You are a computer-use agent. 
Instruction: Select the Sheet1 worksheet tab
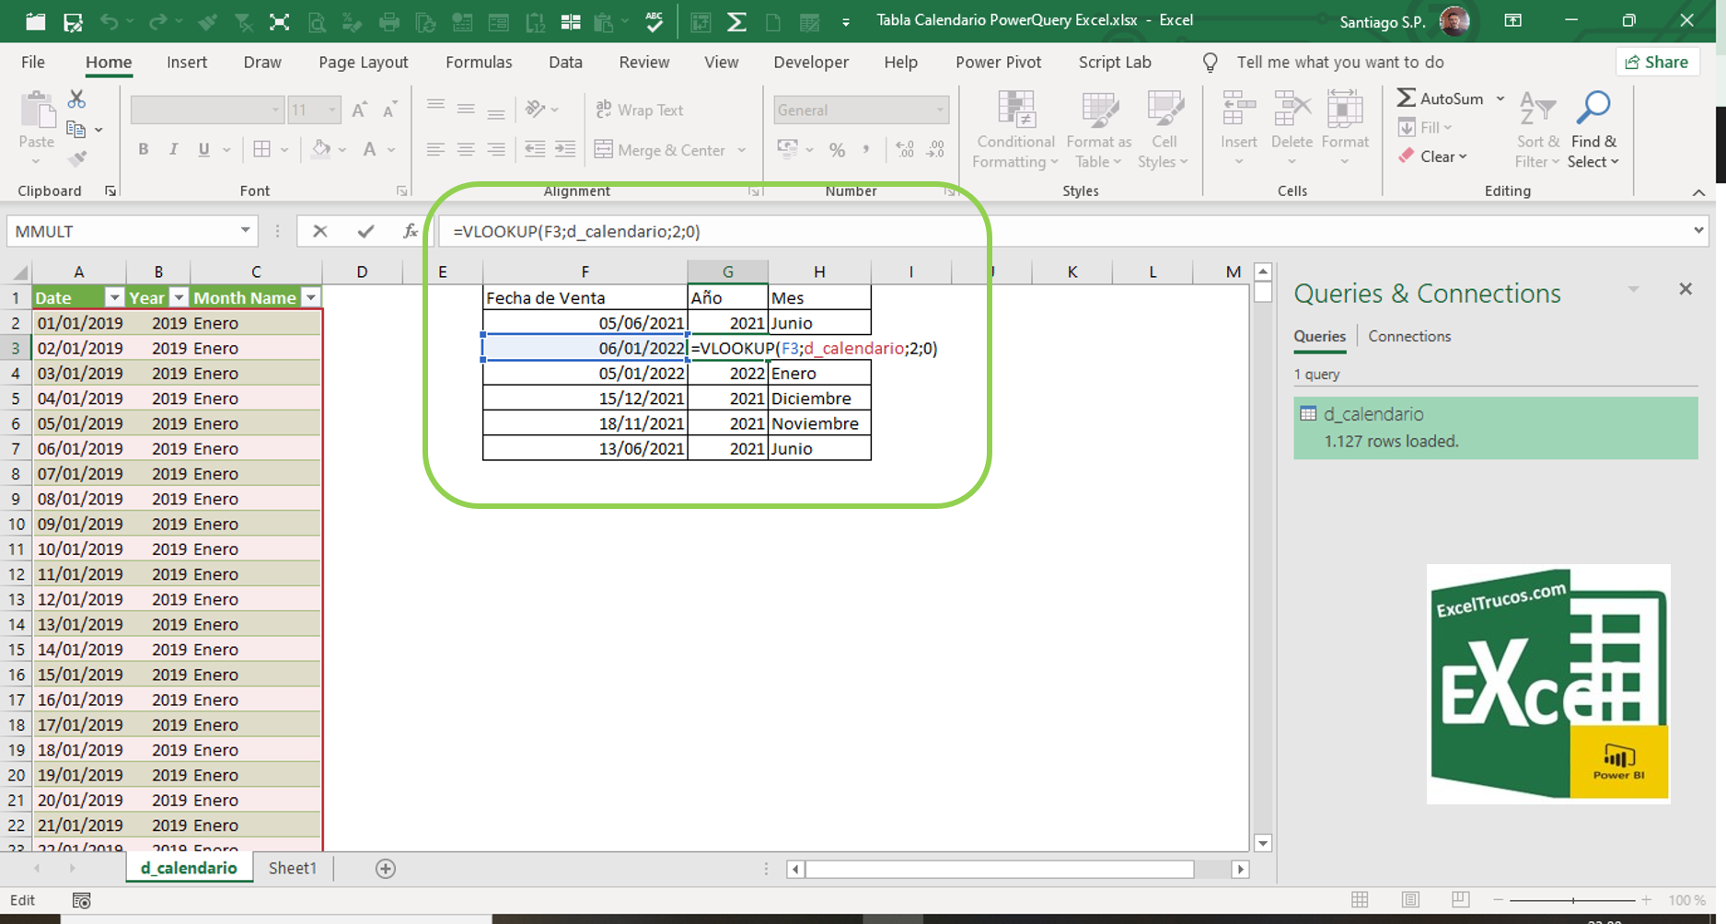point(292,868)
